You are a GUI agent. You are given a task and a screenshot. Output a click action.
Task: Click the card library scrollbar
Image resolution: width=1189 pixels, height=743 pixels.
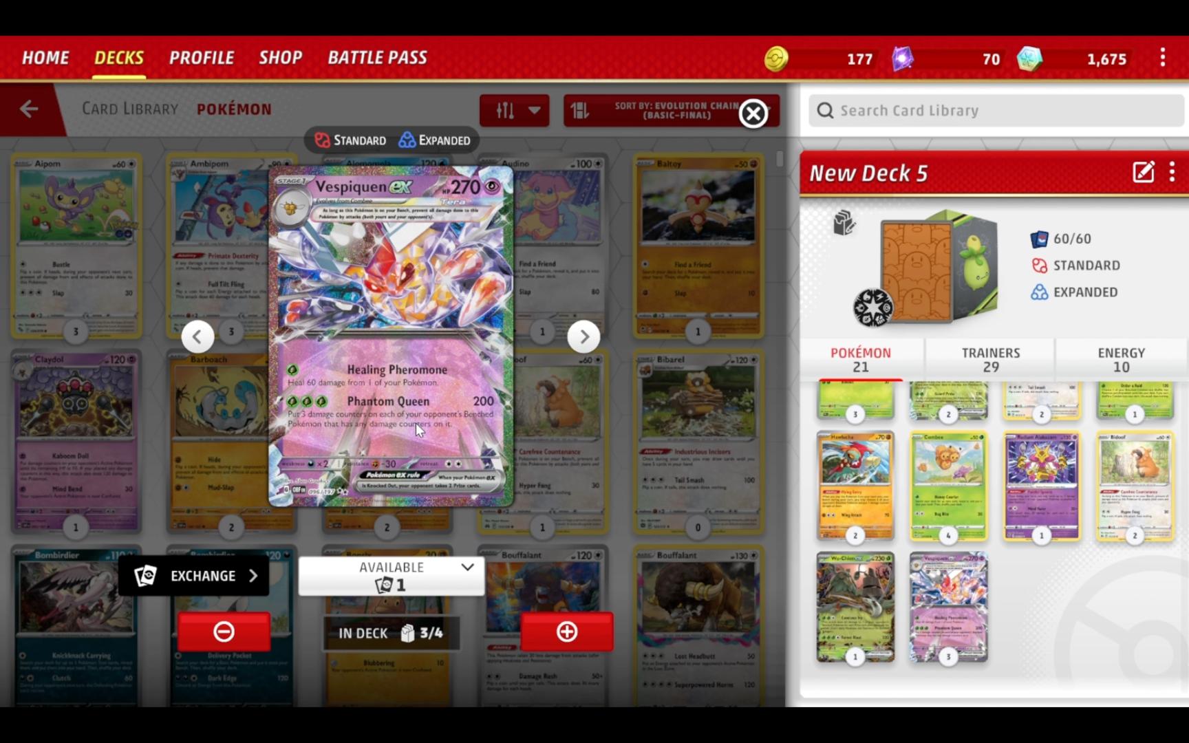point(779,159)
